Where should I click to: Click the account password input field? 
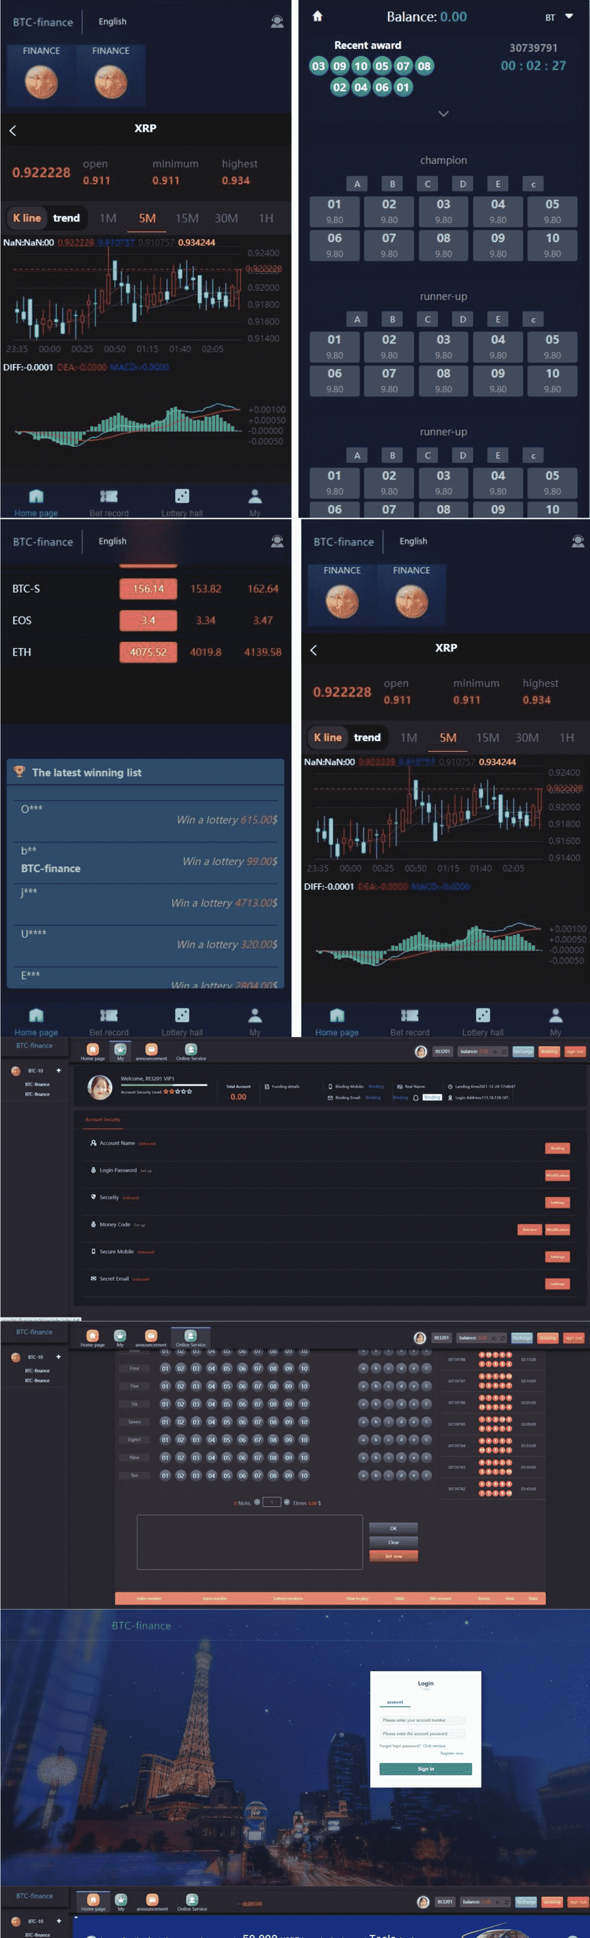(x=422, y=1734)
